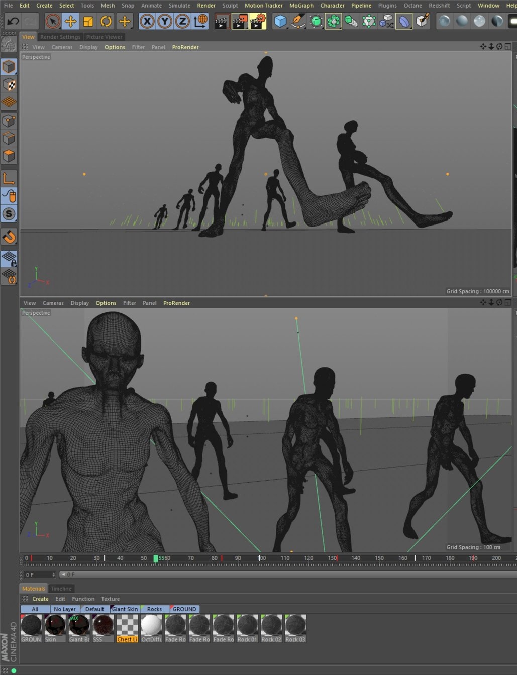Click the green playhead on timeline
This screenshot has height=675, width=517.
coord(156,558)
